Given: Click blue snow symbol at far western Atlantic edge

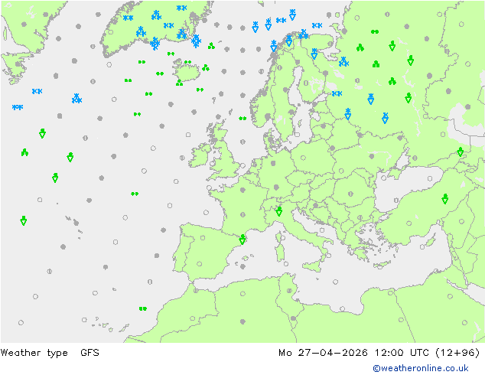Looking at the screenshot, I should [18, 107].
